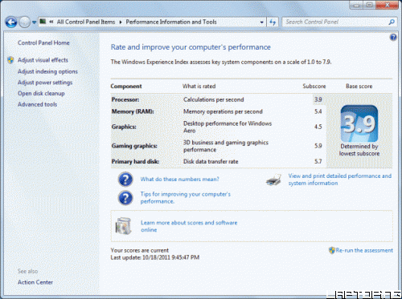Select Performance Information and Tools breadcrumb

[171, 22]
